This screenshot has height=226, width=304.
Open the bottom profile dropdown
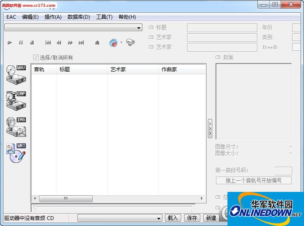pyautogui.click(x=159, y=218)
